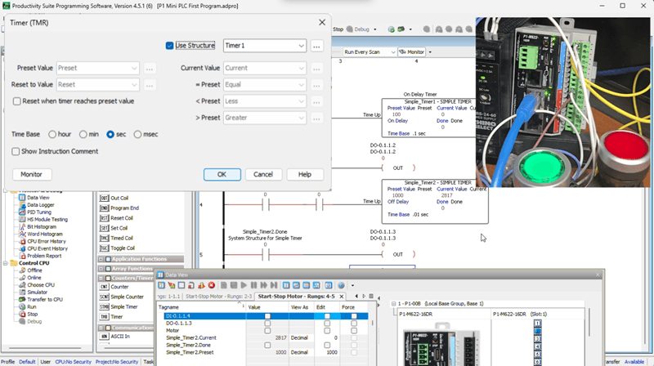
Task: Collapse Communications group
Action: point(101,328)
